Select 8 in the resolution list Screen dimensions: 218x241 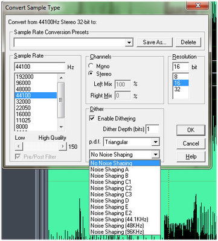click(x=181, y=77)
